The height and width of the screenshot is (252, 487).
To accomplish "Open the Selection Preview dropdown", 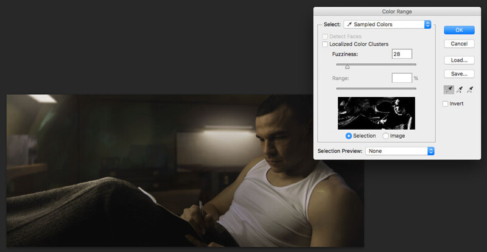I will click(x=399, y=151).
